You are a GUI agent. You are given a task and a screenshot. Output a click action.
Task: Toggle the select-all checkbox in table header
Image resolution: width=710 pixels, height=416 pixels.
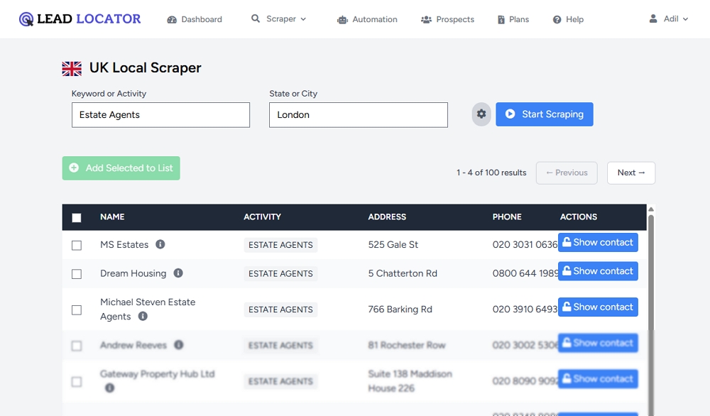click(77, 218)
